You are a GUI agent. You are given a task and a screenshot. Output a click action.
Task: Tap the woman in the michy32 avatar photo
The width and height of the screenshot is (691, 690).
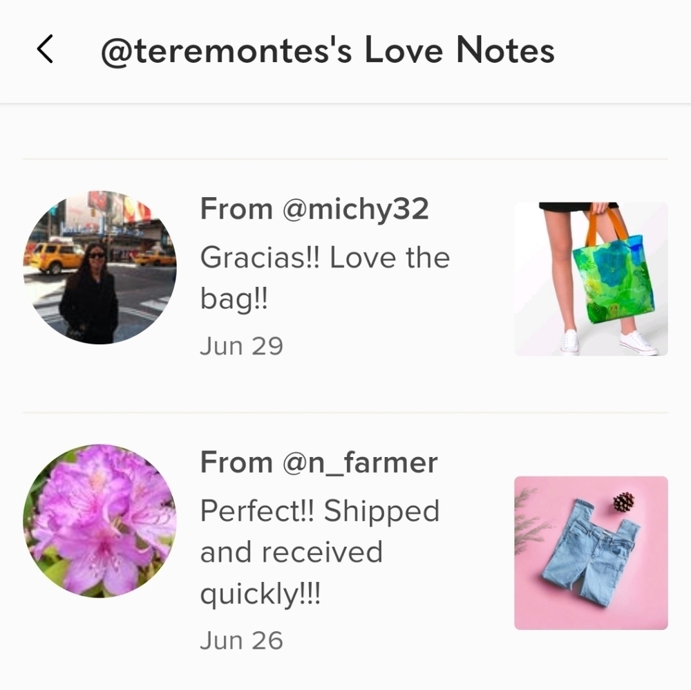click(x=89, y=294)
